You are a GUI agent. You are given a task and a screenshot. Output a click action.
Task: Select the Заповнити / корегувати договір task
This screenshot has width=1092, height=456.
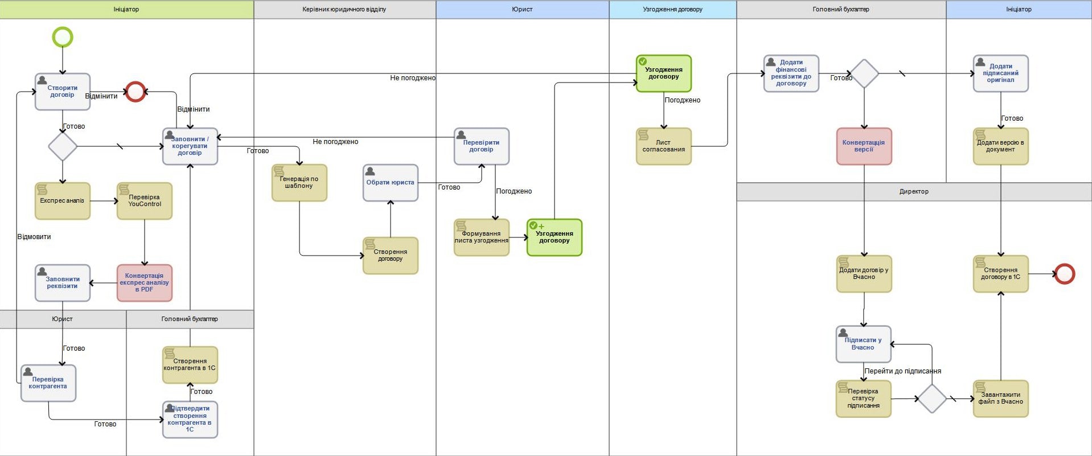coord(190,146)
